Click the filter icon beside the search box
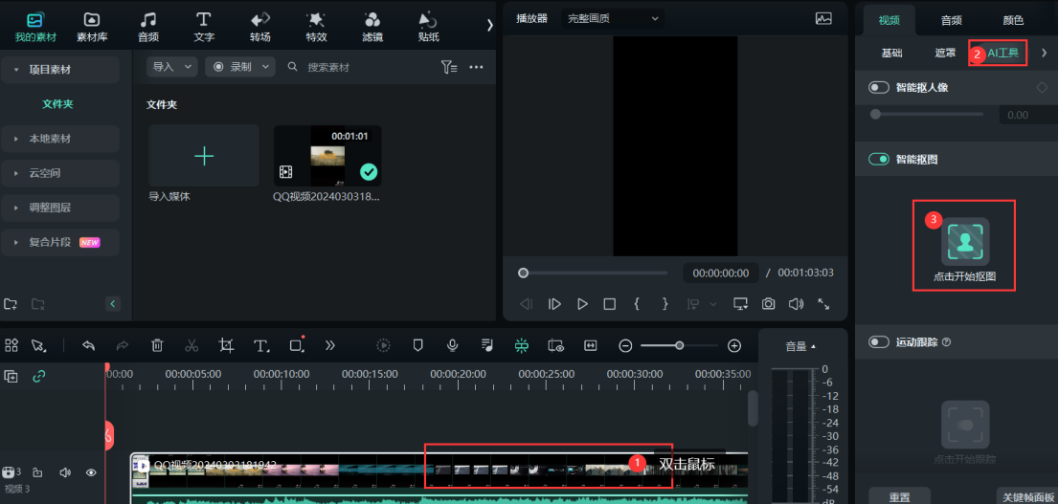 pyautogui.click(x=448, y=67)
